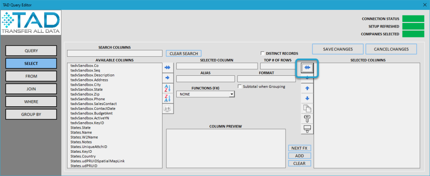Add one column with single right arrow
The height and width of the screenshot is (176, 430).
pos(167,78)
